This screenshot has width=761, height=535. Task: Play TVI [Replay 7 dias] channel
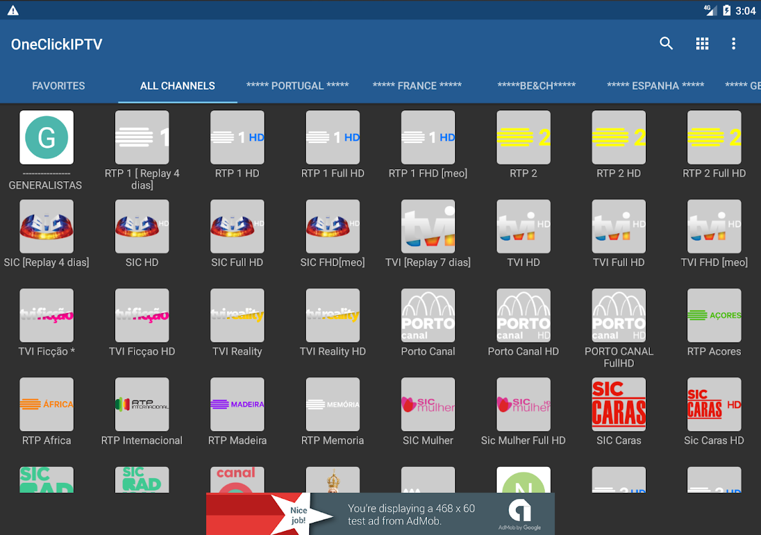428,227
